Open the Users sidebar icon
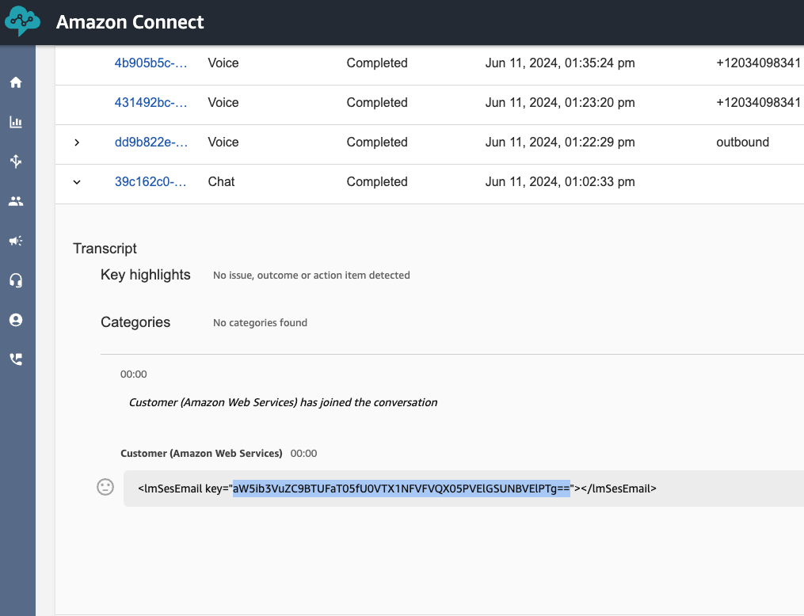This screenshot has width=804, height=616. point(16,201)
